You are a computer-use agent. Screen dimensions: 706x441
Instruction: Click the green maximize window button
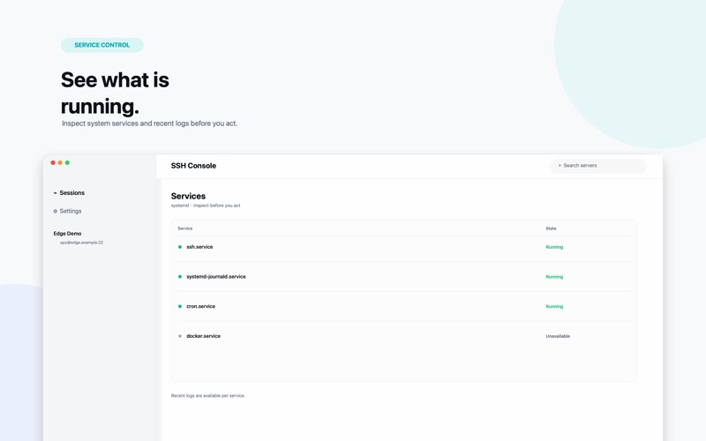tap(68, 163)
